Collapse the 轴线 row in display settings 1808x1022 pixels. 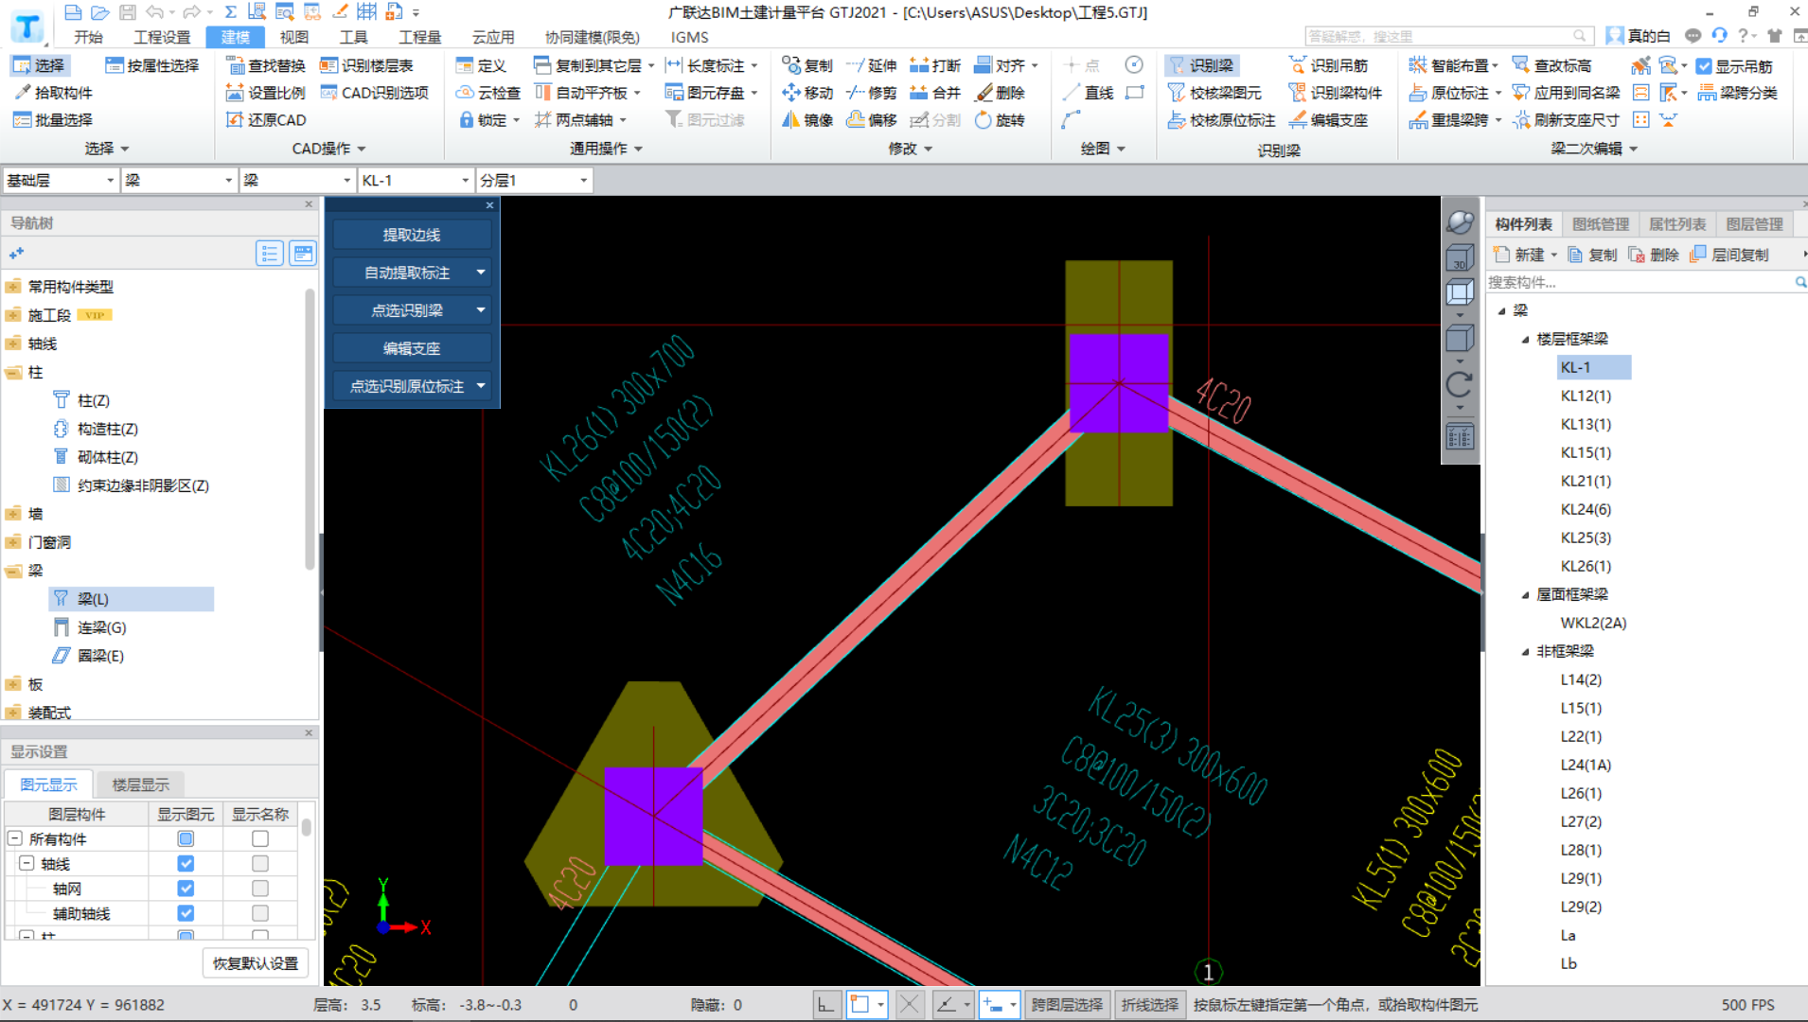27,863
